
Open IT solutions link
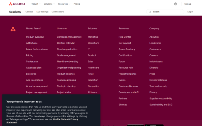pyautogui.click(x=89, y=49)
